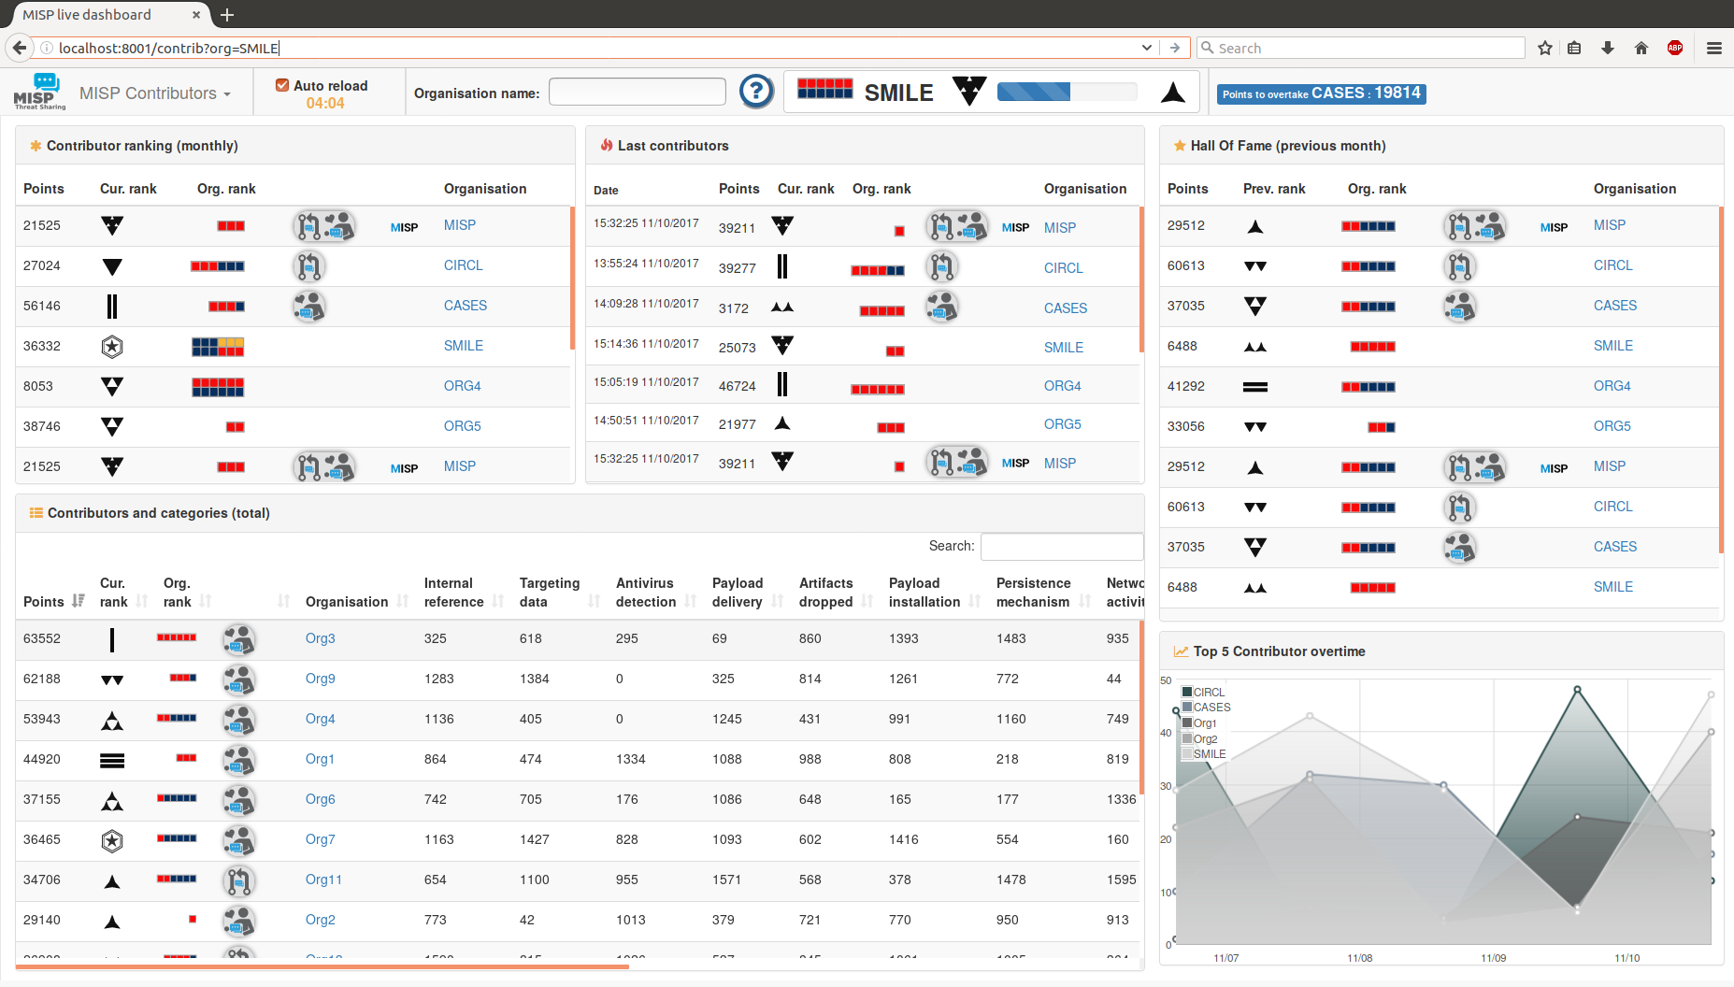The image size is (1734, 987).
Task: Disable the Auto reload checkbox
Action: tap(281, 85)
